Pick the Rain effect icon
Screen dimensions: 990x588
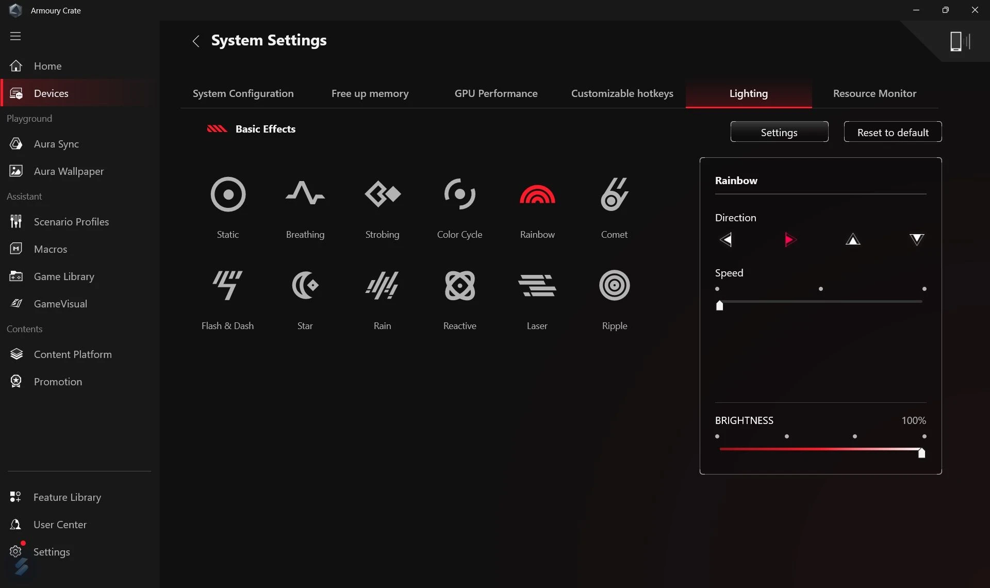click(x=383, y=285)
